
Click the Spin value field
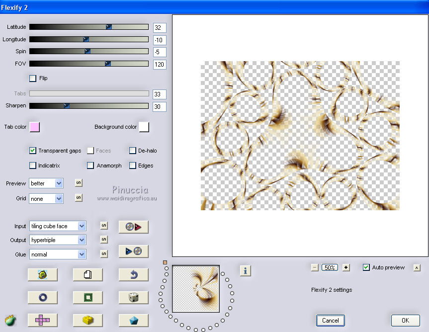pyautogui.click(x=160, y=52)
